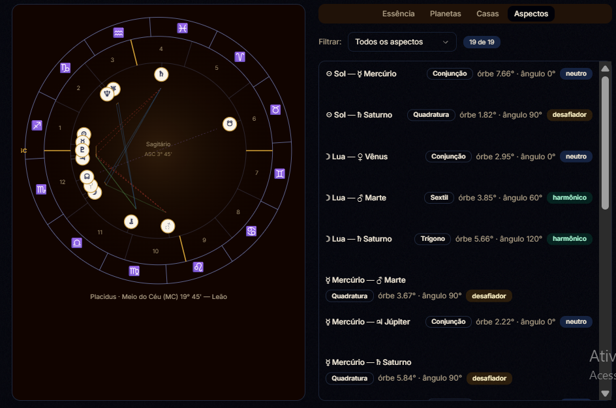
Task: Click Conjunção badge on Sol — Mercúrio row
Action: pyautogui.click(x=450, y=74)
